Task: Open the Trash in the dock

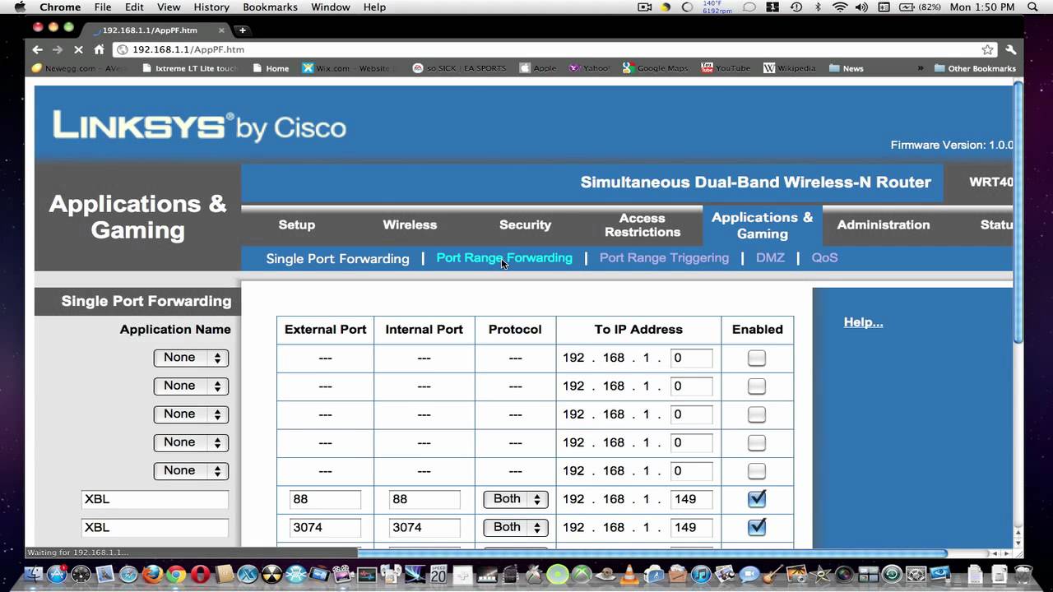Action: 1023,574
